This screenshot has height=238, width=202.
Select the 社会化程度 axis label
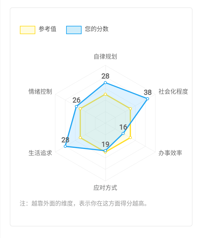click(x=173, y=91)
